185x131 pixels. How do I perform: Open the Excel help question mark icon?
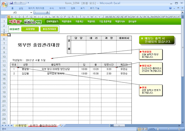click(x=170, y=8)
